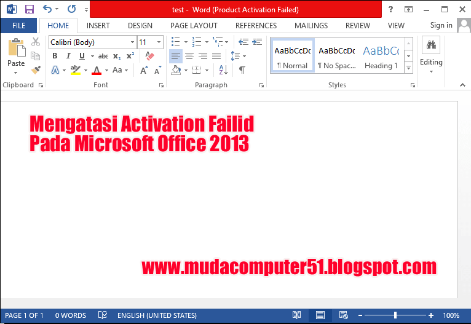The width and height of the screenshot is (471, 324).
Task: Click the Text Effects glowing A icon
Action: pyautogui.click(x=55, y=70)
